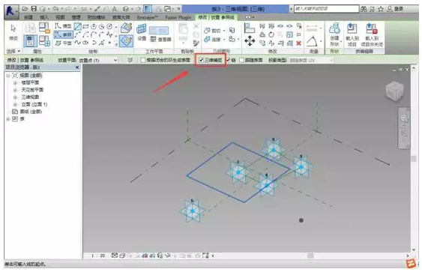
Task: Save the project via the toolbar disk icon
Action: tap(34, 9)
